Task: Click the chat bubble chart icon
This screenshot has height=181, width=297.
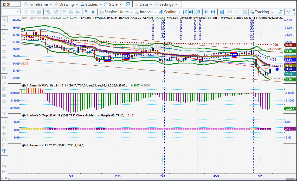Action: point(288,12)
